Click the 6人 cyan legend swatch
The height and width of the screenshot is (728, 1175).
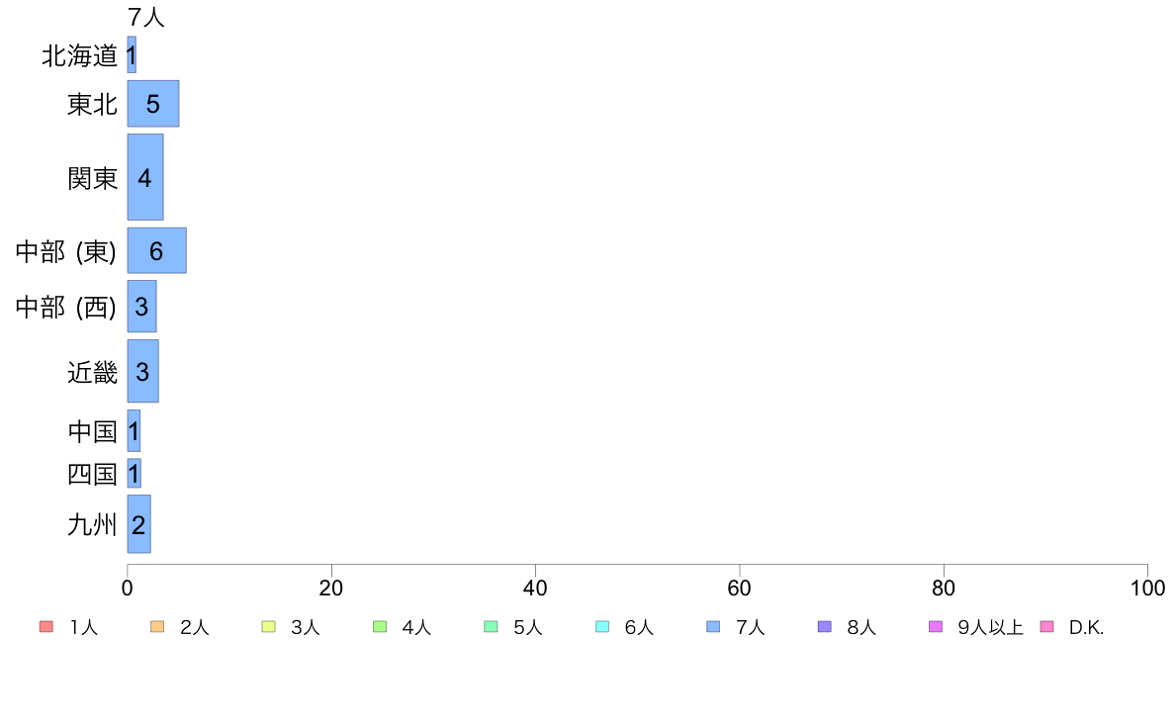(601, 627)
